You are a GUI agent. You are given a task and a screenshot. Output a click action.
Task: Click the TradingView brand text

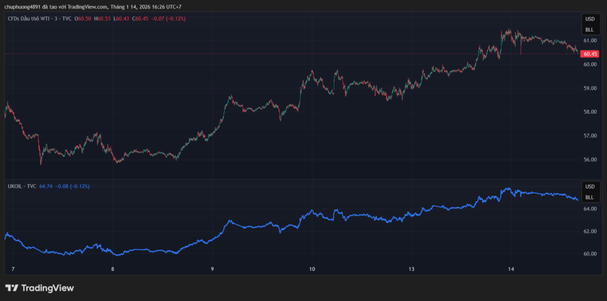click(x=47, y=288)
